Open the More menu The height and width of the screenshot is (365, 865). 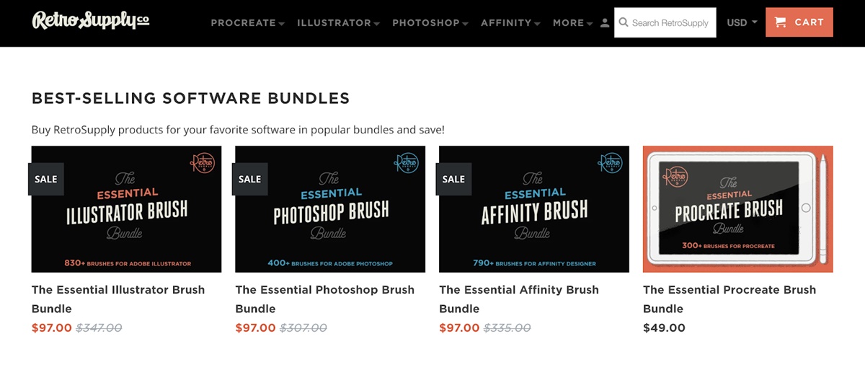[572, 23]
